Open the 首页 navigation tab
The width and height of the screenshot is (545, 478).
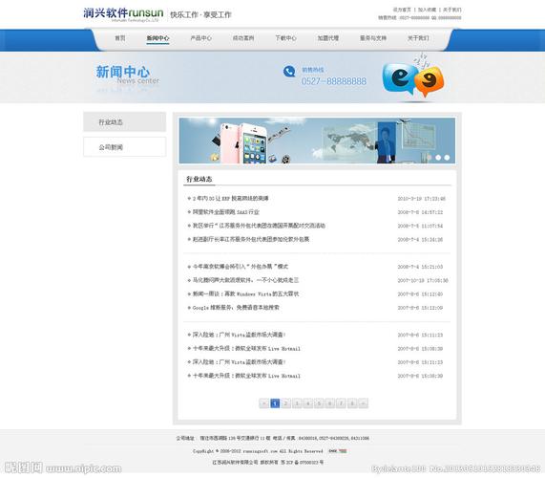(x=120, y=38)
